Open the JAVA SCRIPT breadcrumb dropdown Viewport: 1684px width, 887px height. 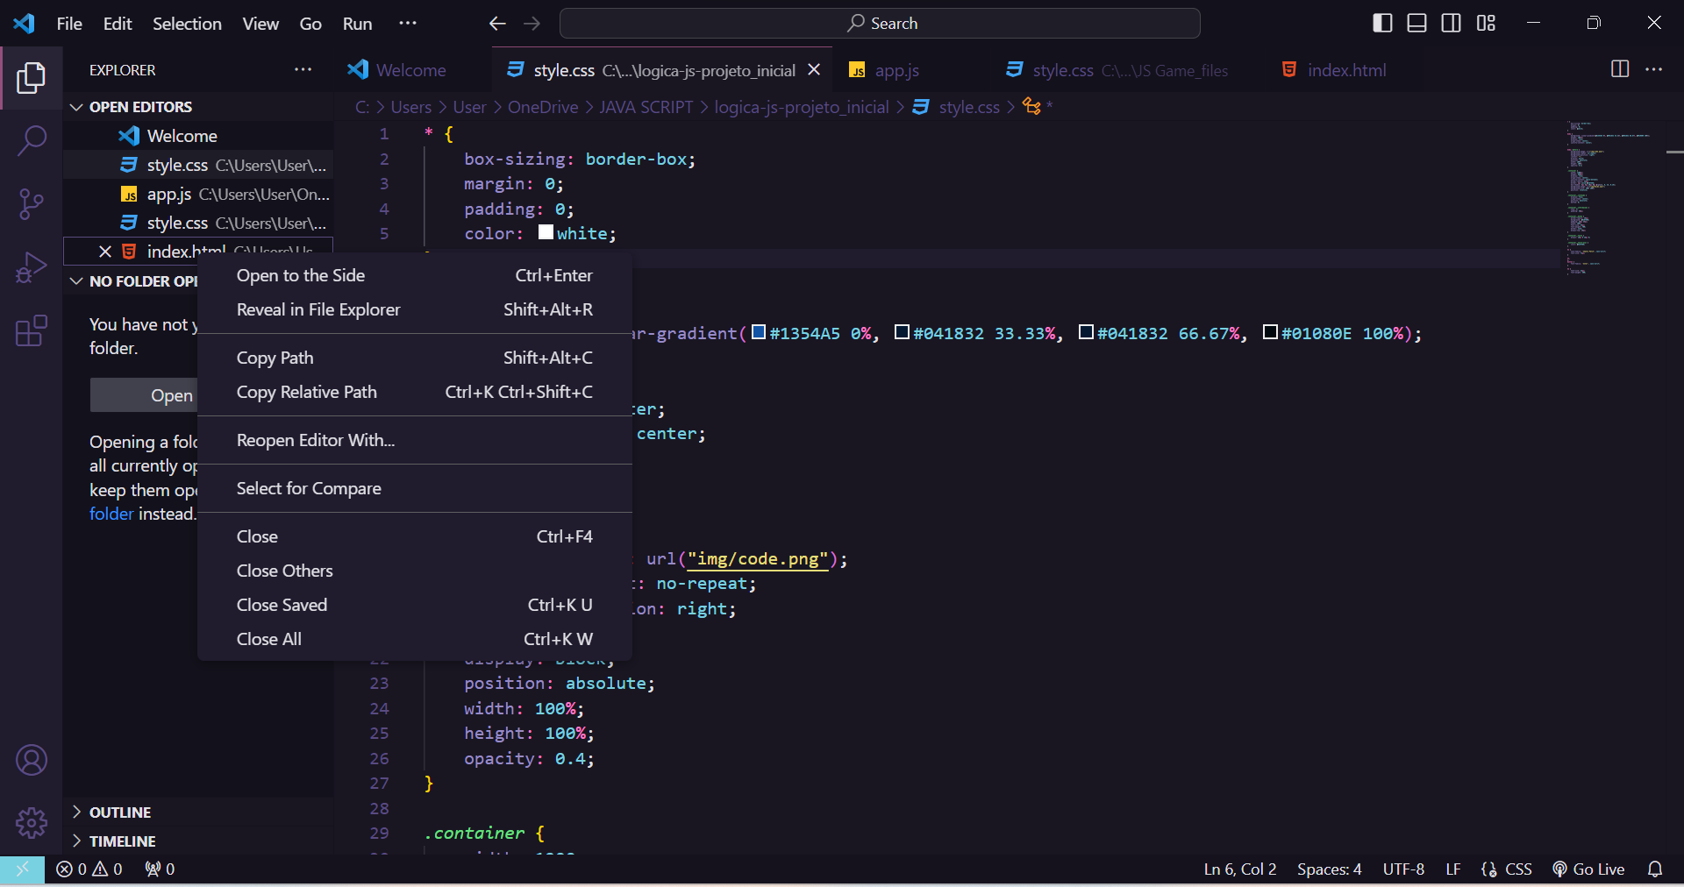tap(646, 106)
